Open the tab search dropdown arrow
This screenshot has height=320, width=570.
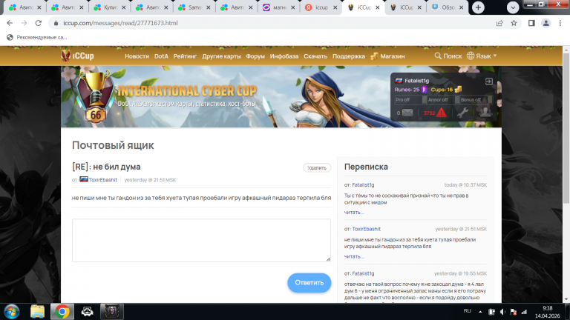point(513,7)
